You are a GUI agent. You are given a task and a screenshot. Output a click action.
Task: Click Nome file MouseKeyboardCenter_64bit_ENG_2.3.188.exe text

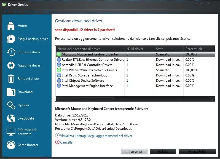[x=96, y=124]
